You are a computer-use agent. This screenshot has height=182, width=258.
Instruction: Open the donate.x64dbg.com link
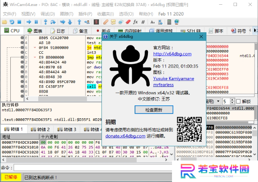[x=126, y=136]
